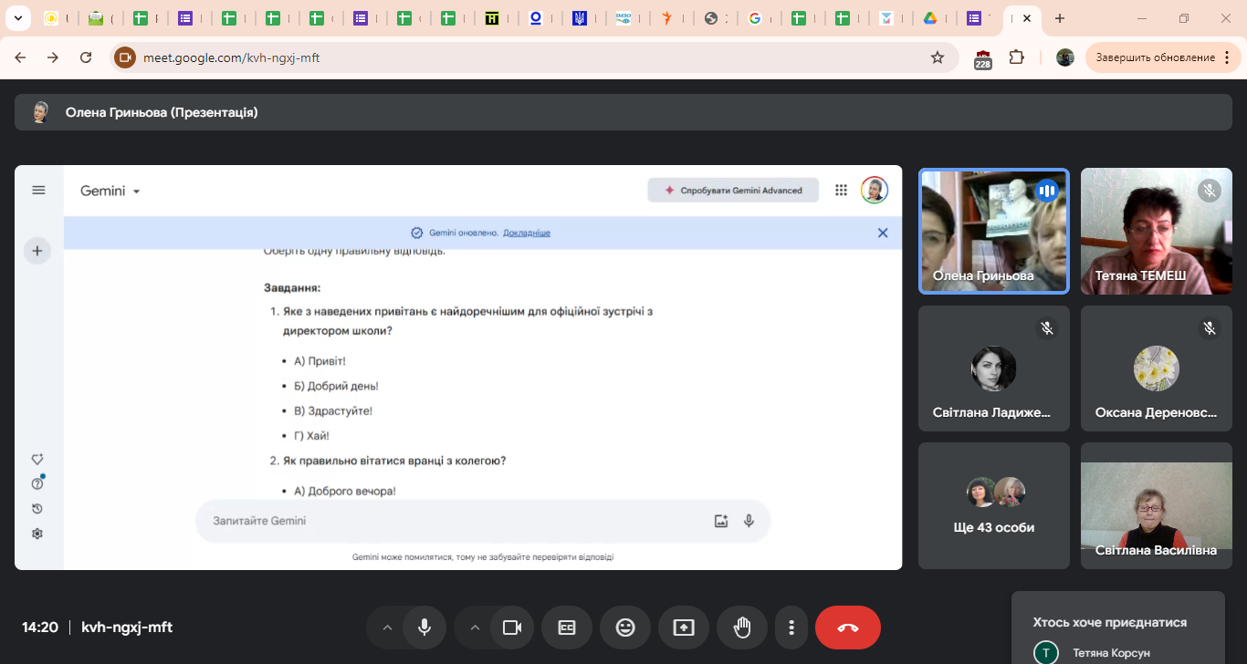The width and height of the screenshot is (1247, 664).
Task: Expand video settings arrow beside camera
Action: tap(475, 628)
